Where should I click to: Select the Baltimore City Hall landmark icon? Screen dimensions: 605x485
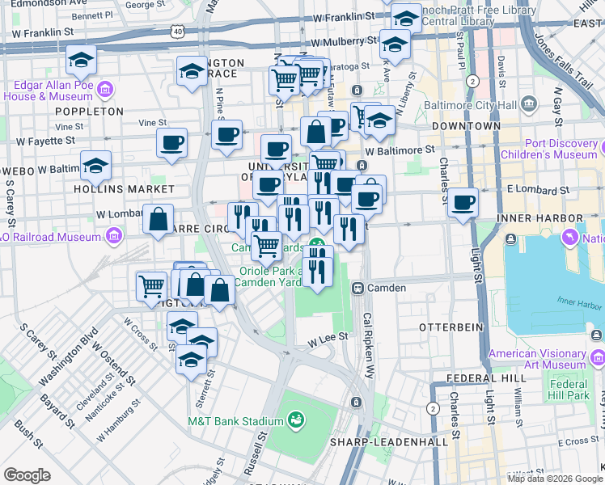coord(529,104)
